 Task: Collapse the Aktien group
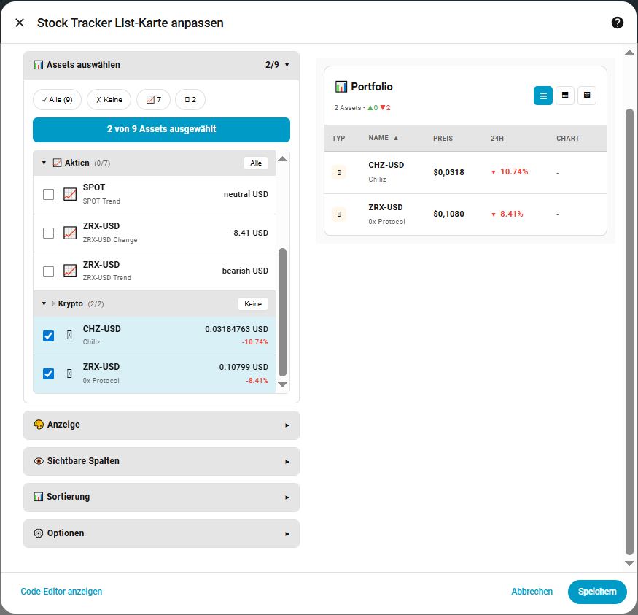(44, 163)
